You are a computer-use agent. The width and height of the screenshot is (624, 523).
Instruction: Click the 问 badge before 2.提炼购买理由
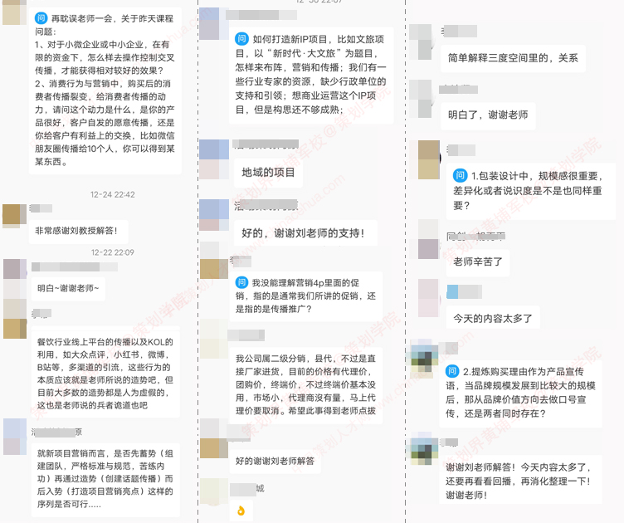451,371
